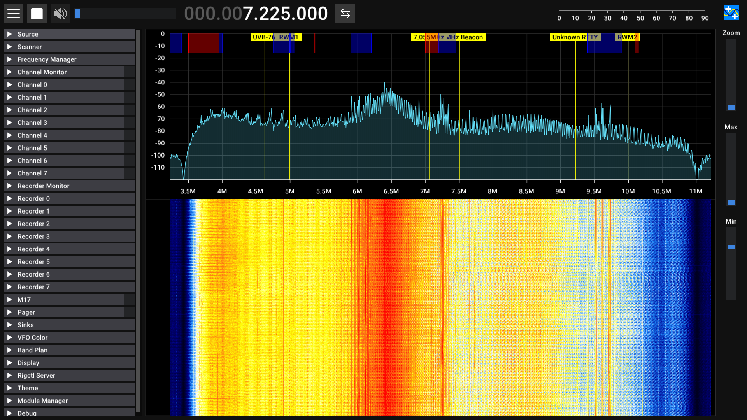Click the muted speaker icon
The width and height of the screenshot is (747, 420).
(60, 14)
